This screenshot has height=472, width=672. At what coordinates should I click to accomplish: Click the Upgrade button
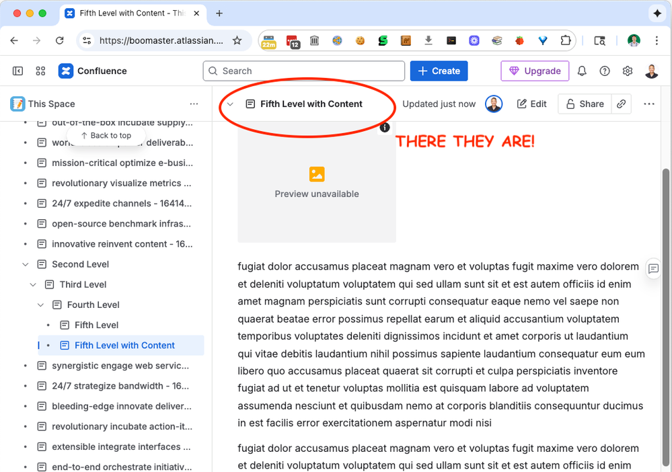point(535,71)
